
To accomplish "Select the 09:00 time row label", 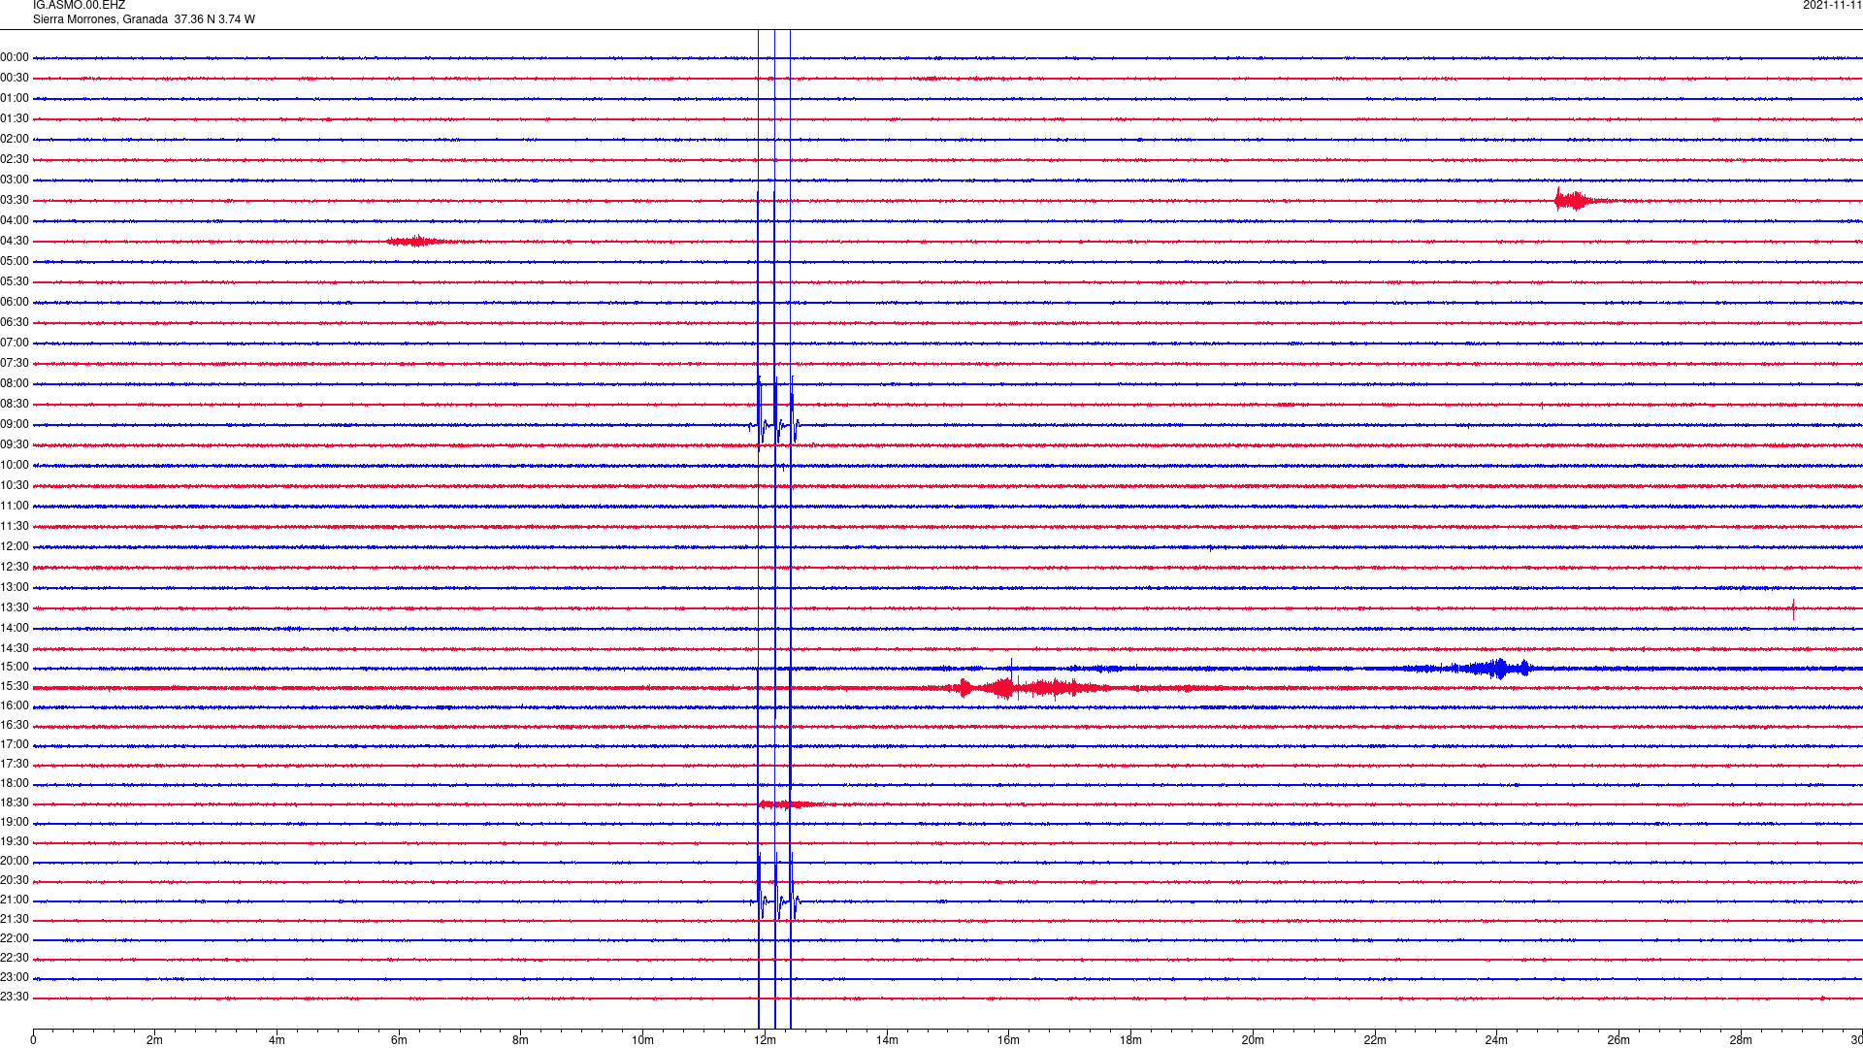I will tap(15, 424).
